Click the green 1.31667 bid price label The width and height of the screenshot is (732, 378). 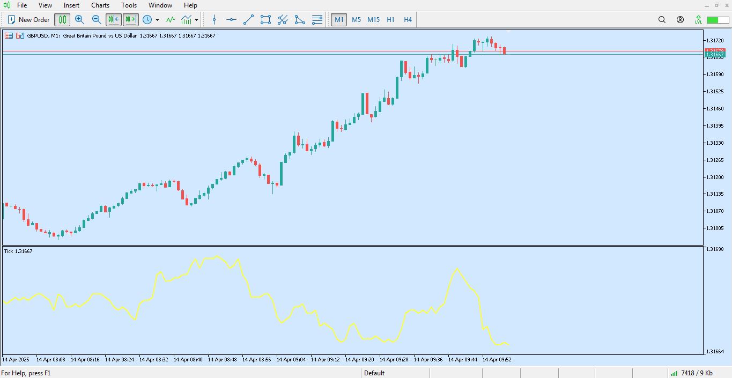(715, 55)
